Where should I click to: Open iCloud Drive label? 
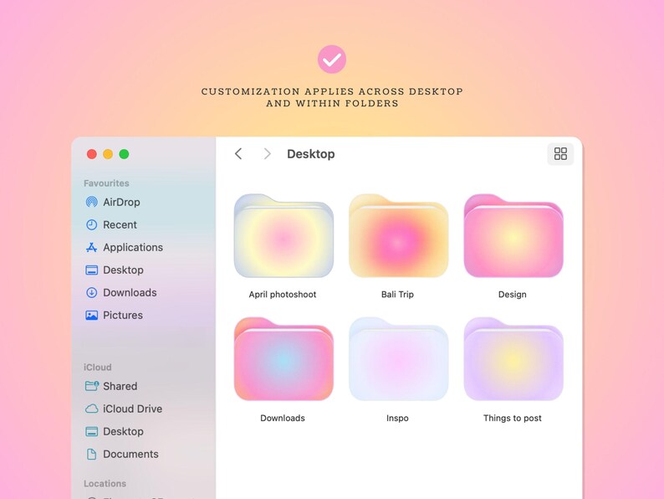coord(132,409)
